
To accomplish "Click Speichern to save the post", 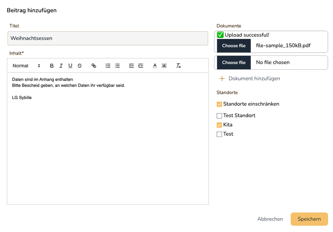I will point(309,219).
